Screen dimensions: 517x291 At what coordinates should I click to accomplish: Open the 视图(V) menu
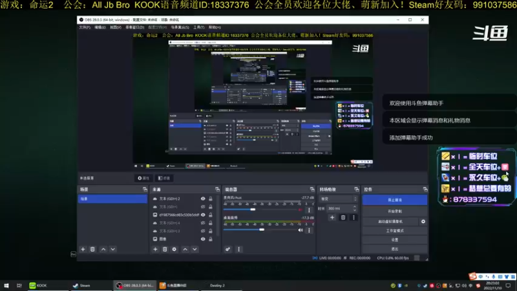coord(116,27)
